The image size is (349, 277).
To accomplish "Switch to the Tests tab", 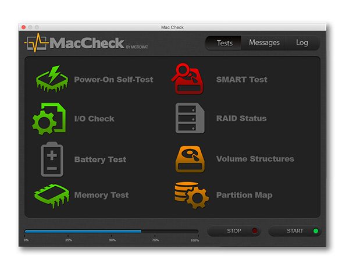I will [x=223, y=42].
